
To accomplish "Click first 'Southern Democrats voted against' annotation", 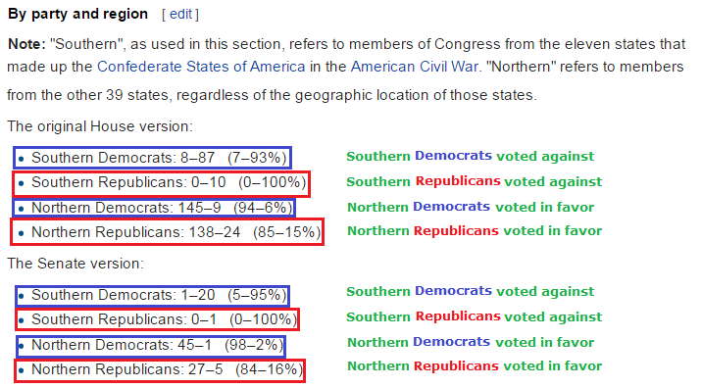I will (470, 156).
